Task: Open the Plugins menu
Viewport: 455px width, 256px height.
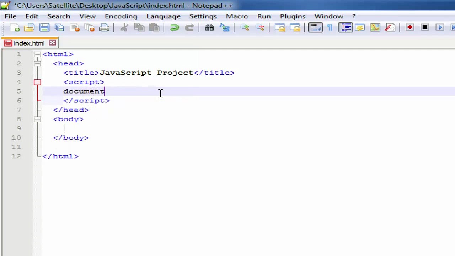Action: (x=293, y=16)
